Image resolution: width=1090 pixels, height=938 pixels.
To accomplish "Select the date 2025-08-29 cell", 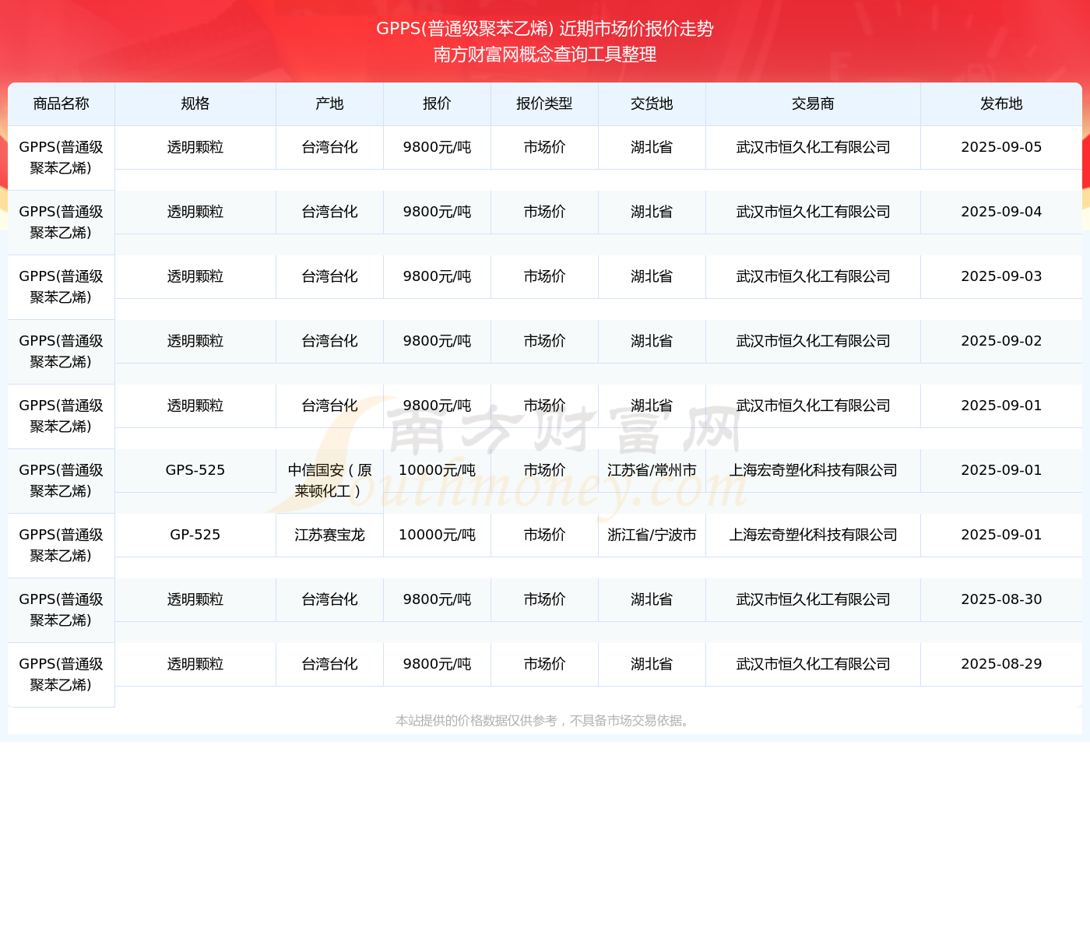I will pyautogui.click(x=1001, y=664).
